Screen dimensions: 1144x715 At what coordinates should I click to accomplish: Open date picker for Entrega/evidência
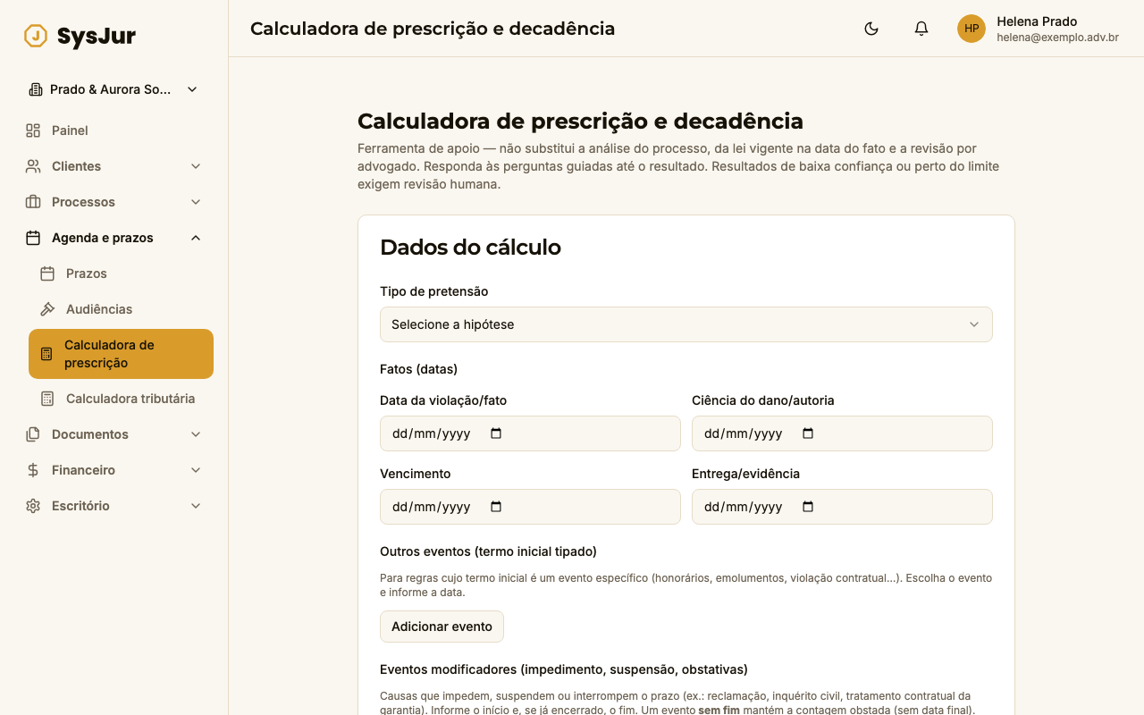click(x=808, y=507)
